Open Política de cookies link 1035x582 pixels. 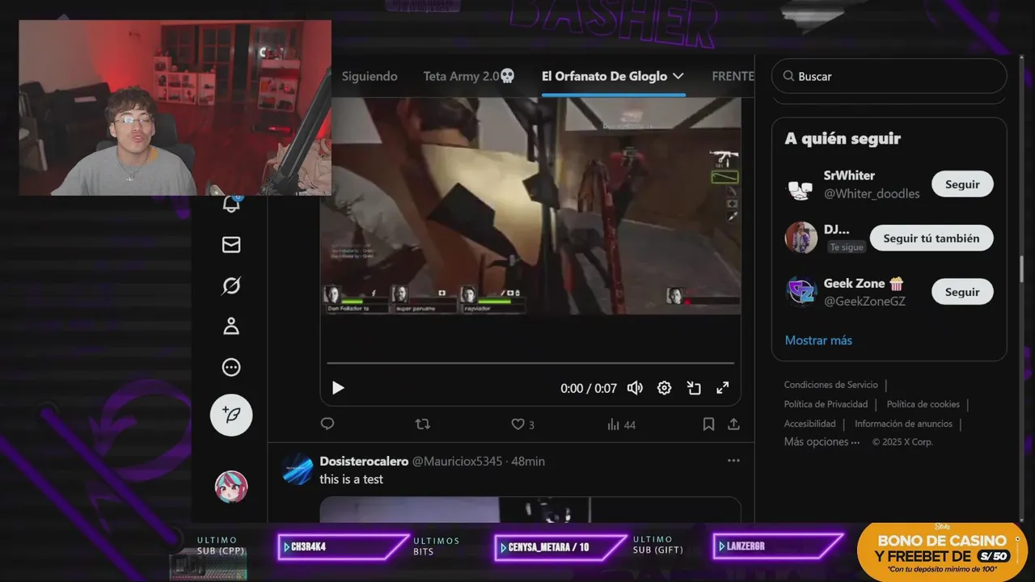click(923, 404)
